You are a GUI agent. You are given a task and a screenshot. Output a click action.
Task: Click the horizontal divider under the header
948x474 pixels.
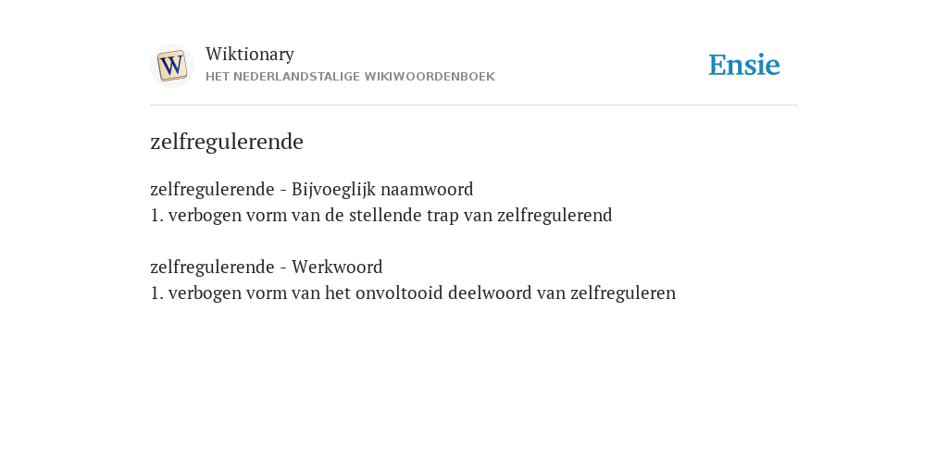tap(474, 106)
